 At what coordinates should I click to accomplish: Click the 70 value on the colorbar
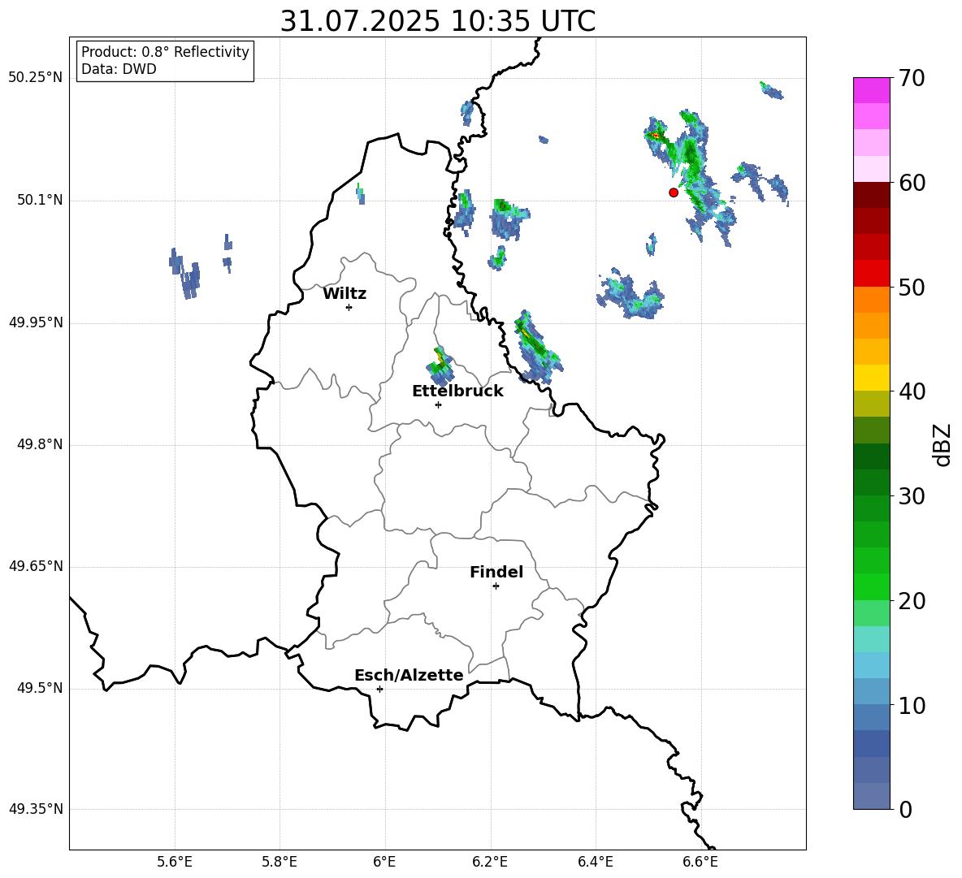click(912, 79)
